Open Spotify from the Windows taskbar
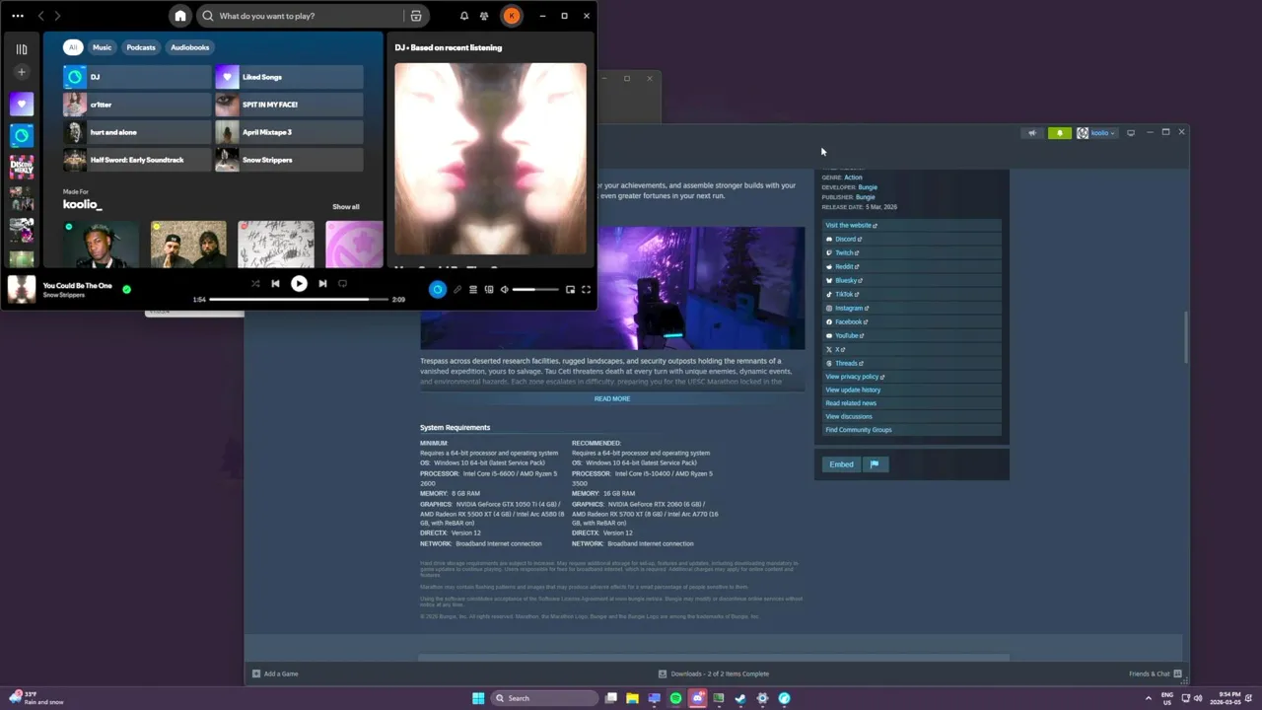Screen dimensions: 1262x710 click(675, 698)
